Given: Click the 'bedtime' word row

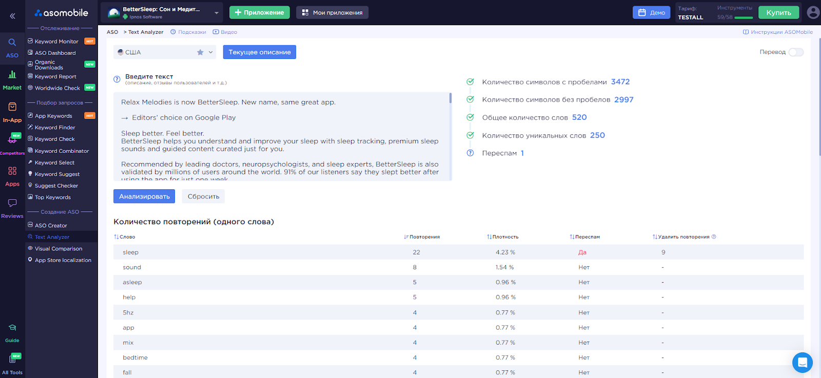Looking at the screenshot, I should (458, 357).
